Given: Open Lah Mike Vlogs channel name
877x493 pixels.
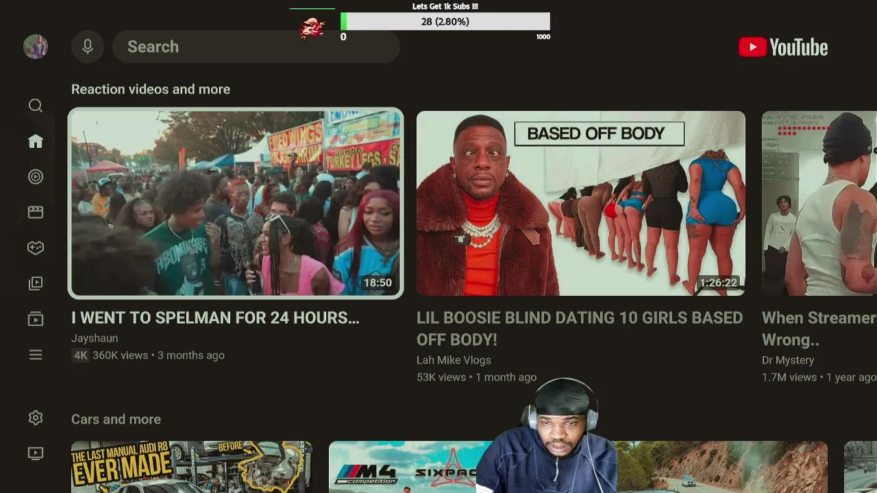Looking at the screenshot, I should click(x=454, y=360).
